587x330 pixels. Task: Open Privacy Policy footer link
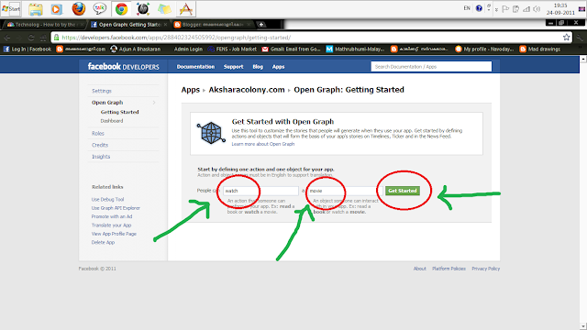485,269
